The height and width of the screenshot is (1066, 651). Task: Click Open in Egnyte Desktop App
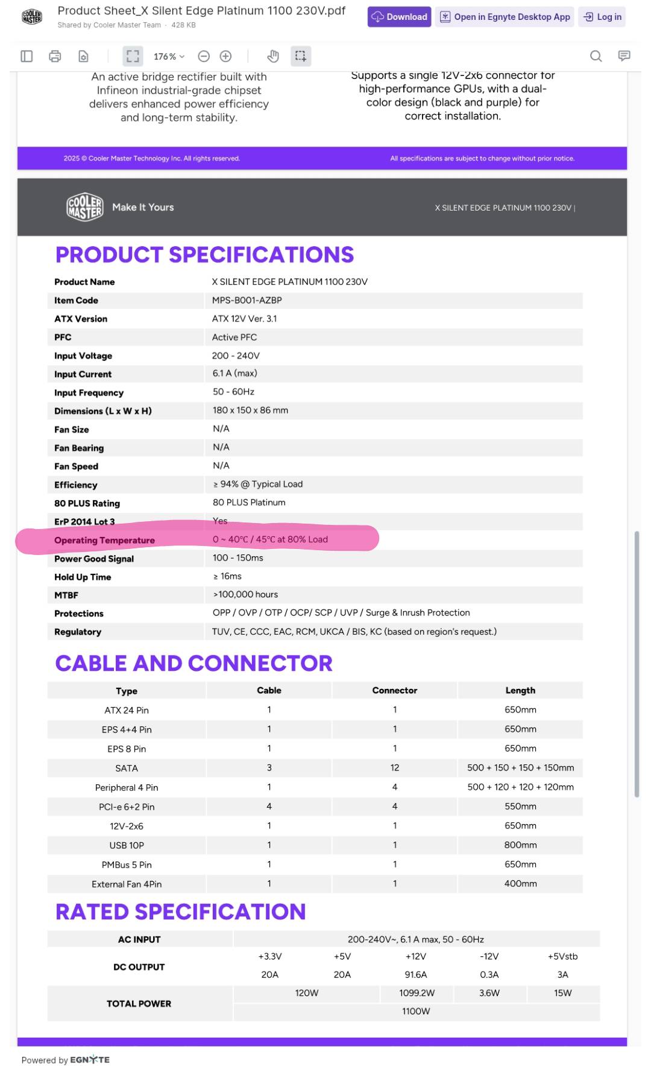[505, 17]
